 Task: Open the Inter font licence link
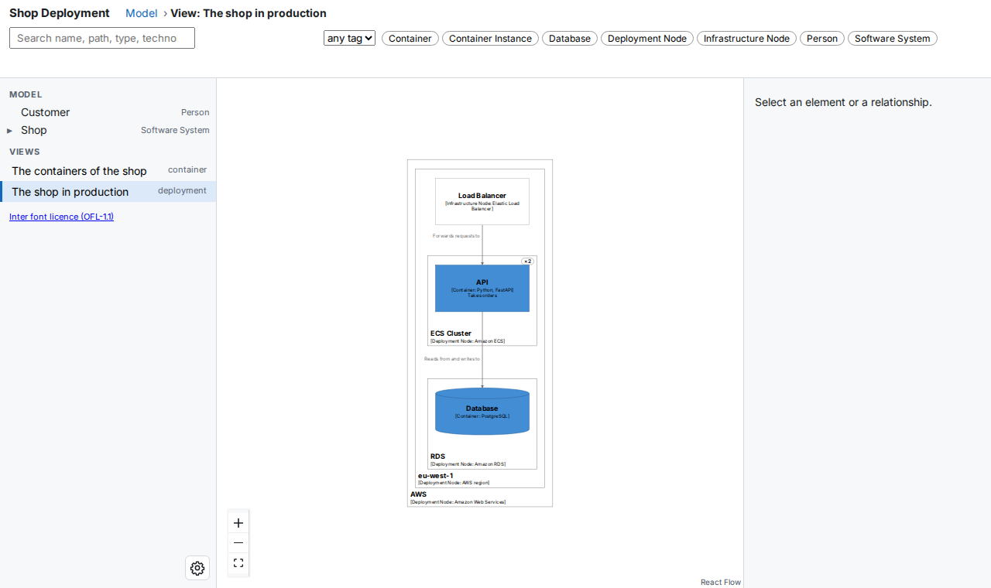61,217
